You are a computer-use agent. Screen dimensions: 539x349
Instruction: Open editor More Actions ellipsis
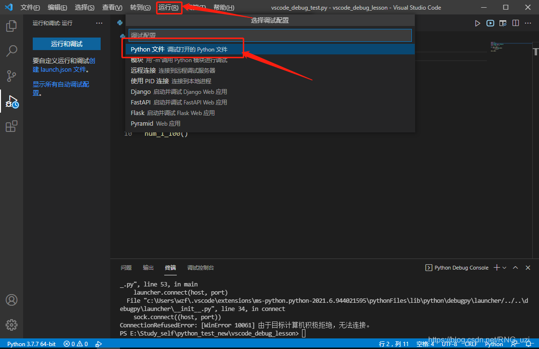coord(528,23)
